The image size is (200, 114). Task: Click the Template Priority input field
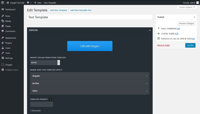point(42,104)
